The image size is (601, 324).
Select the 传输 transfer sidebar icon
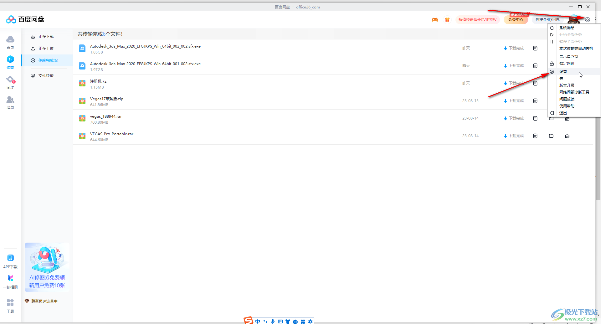tap(10, 62)
